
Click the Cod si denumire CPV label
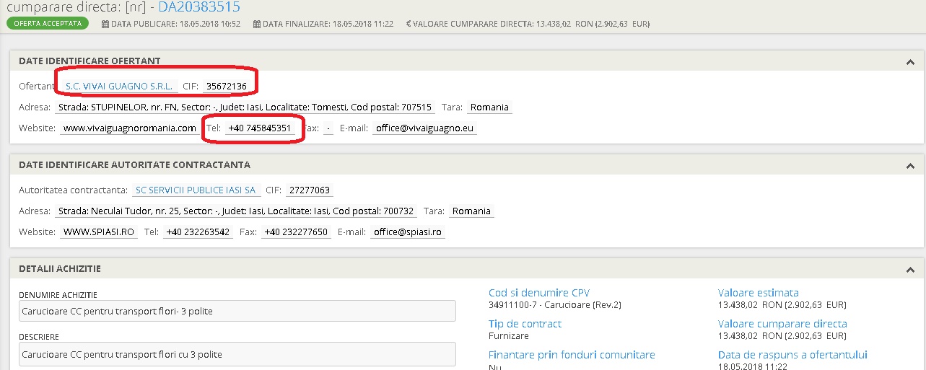[539, 293]
